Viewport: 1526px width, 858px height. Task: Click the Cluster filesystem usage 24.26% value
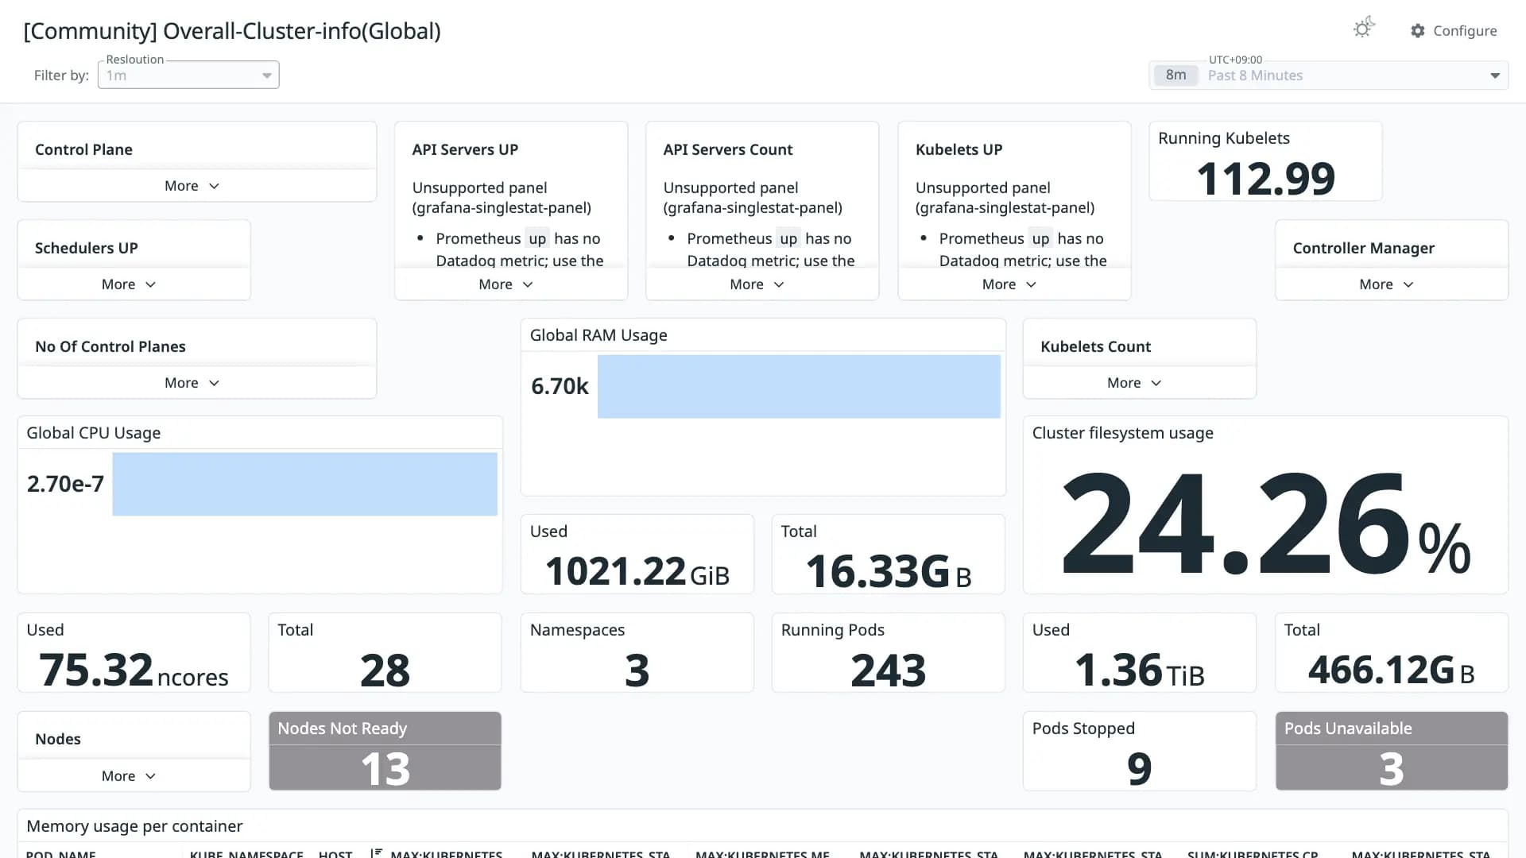tap(1265, 523)
